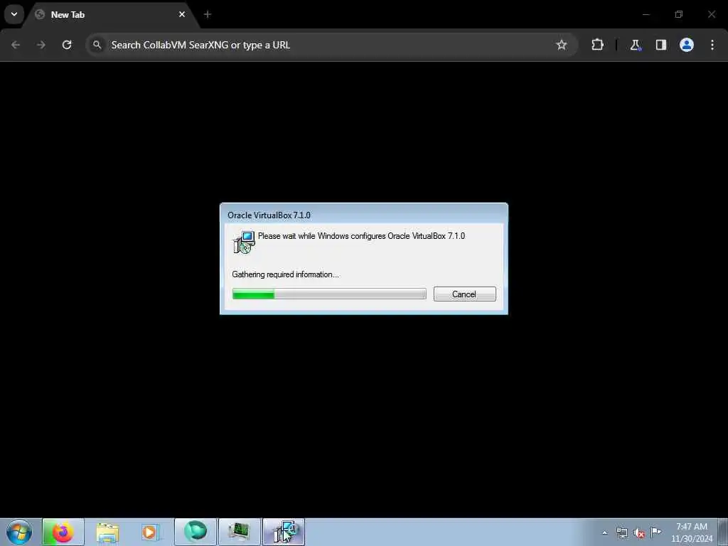728x546 pixels.
Task: Click the Oracle VirtualBox 7.1.0 dialog title
Action: click(269, 215)
